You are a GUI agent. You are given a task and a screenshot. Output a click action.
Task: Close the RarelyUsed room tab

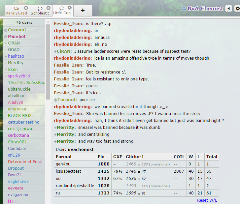tap(25, 8)
